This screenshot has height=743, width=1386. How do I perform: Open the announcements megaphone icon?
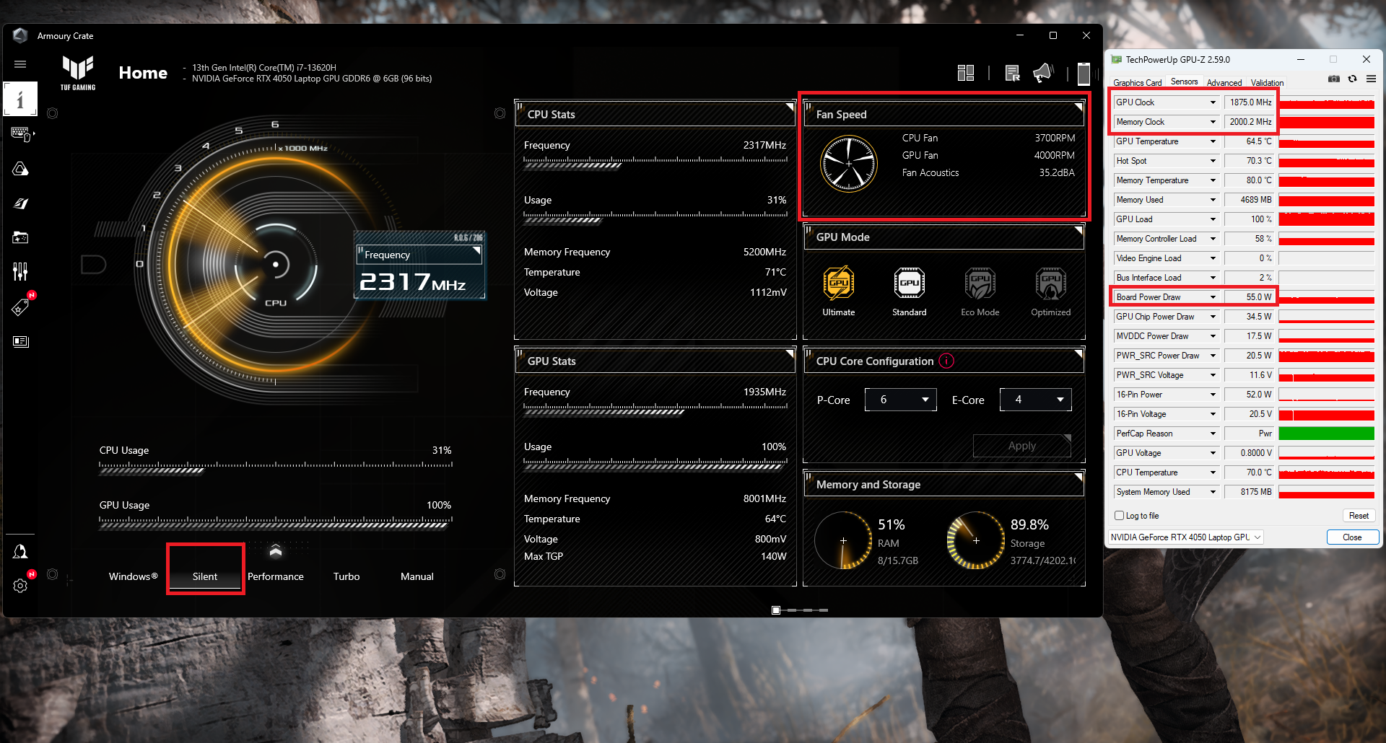(x=1043, y=73)
